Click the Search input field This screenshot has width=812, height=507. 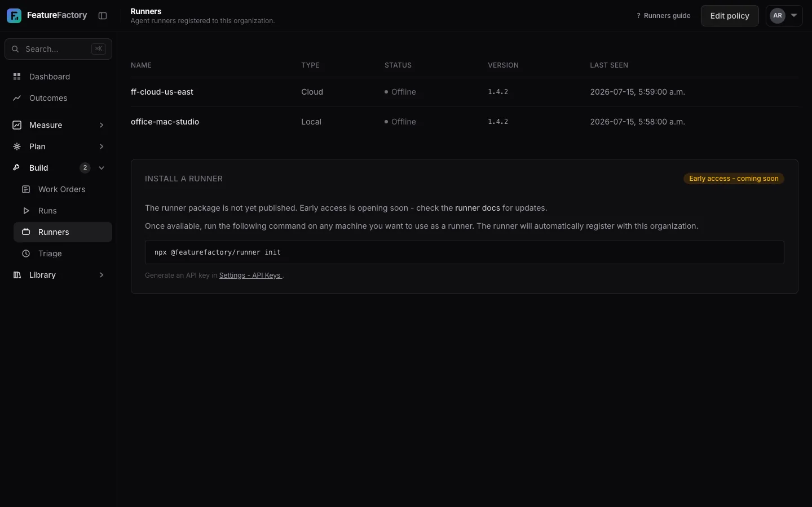(58, 49)
